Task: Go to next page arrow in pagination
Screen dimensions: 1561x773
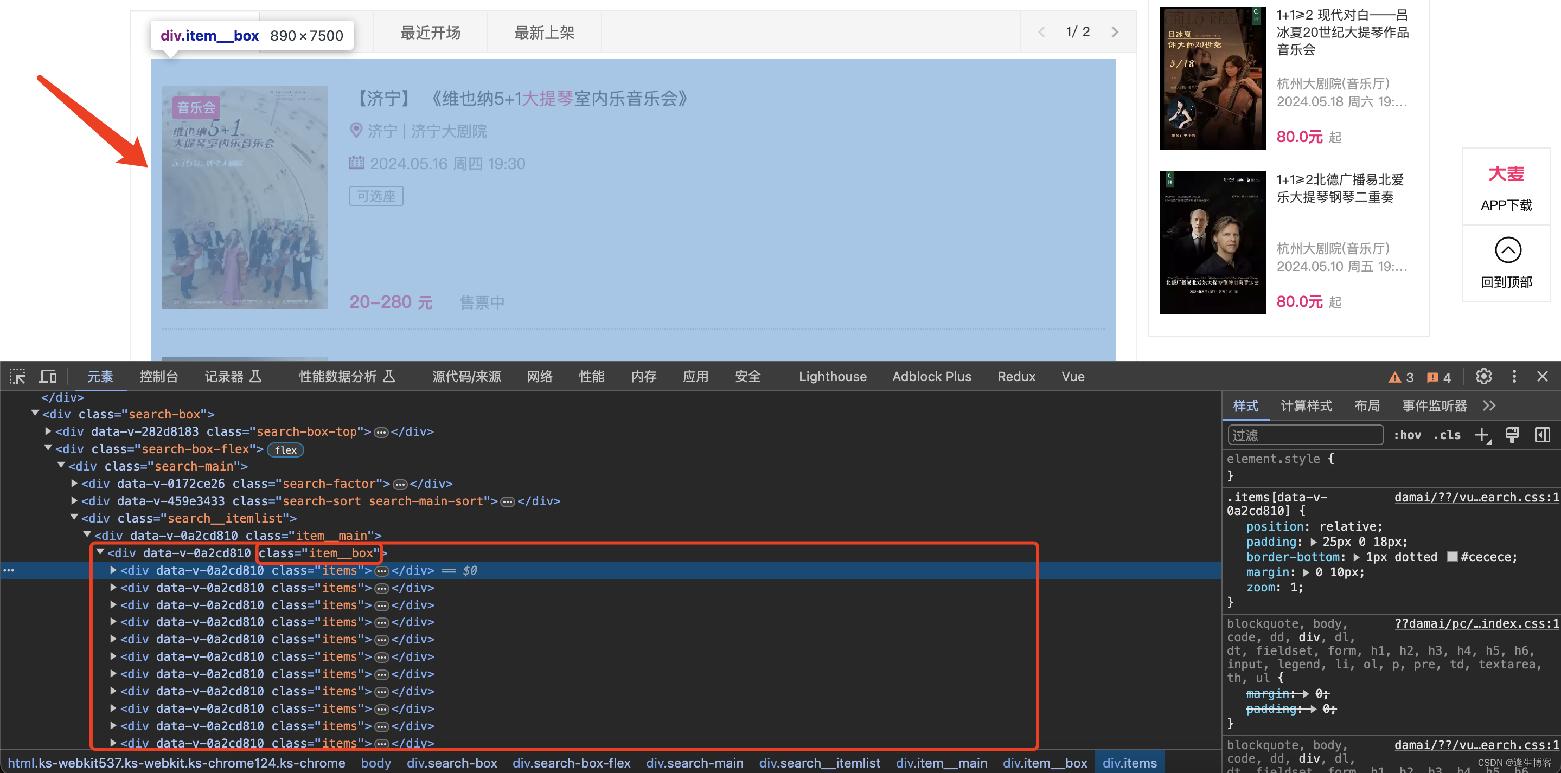Action: pyautogui.click(x=1115, y=32)
